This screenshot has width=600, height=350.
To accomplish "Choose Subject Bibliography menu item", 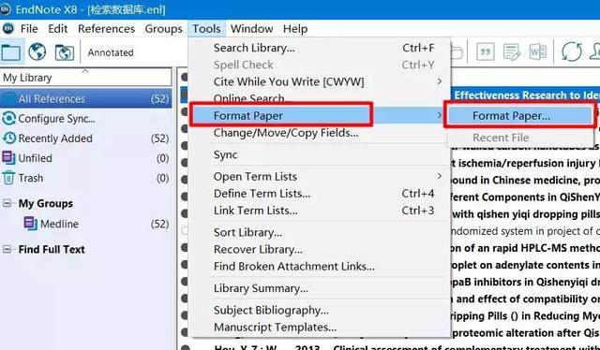I will (x=320, y=310).
